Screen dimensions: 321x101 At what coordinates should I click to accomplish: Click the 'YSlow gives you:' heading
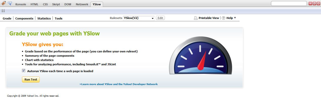tap(43, 45)
